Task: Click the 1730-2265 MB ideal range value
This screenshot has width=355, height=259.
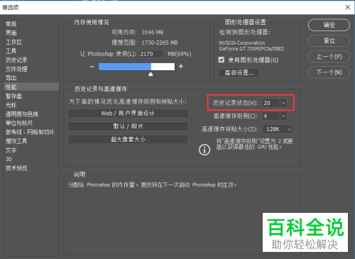Action: click(160, 43)
